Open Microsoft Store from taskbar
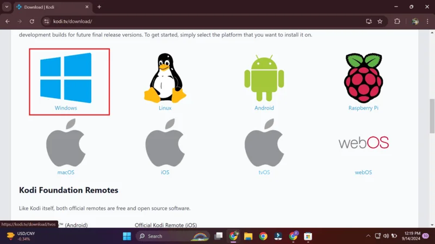This screenshot has width=435, height=244. pos(308,236)
